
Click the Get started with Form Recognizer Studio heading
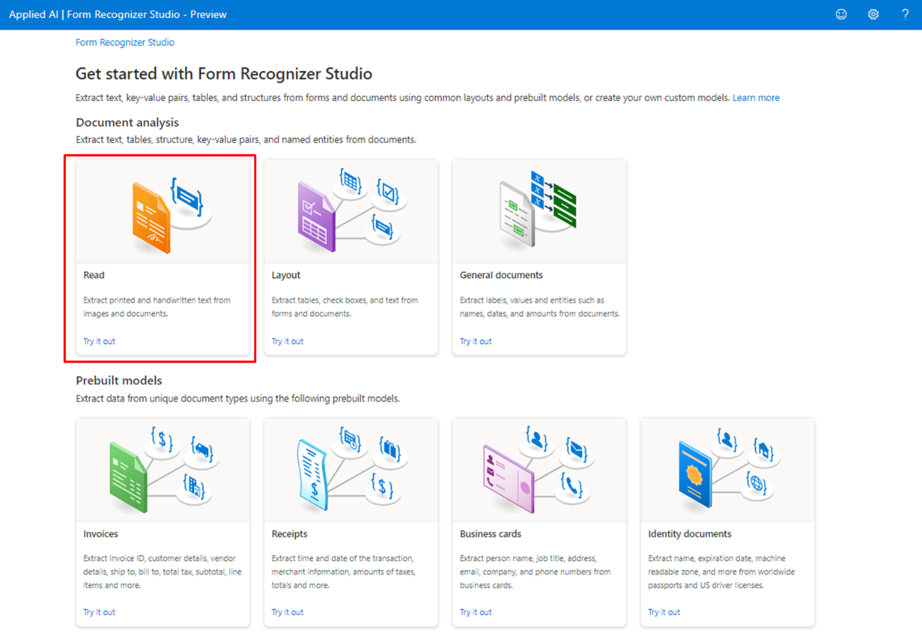(x=224, y=73)
